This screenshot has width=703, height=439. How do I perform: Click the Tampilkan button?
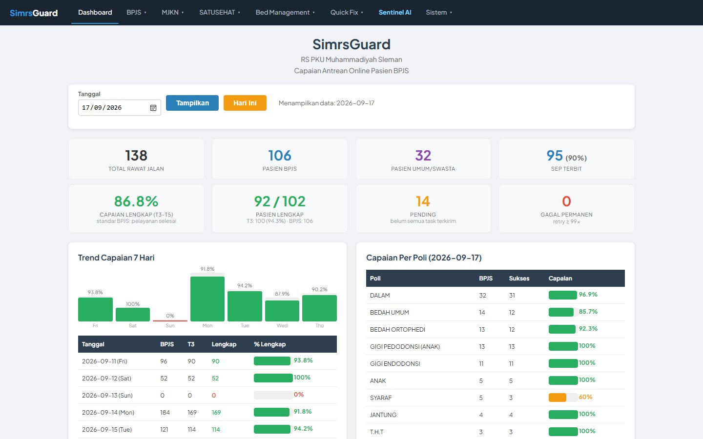click(x=192, y=103)
